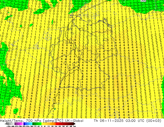Click the '[gdmp]' unit label
This screenshot has width=164, height=127.
[x=49, y=121]
